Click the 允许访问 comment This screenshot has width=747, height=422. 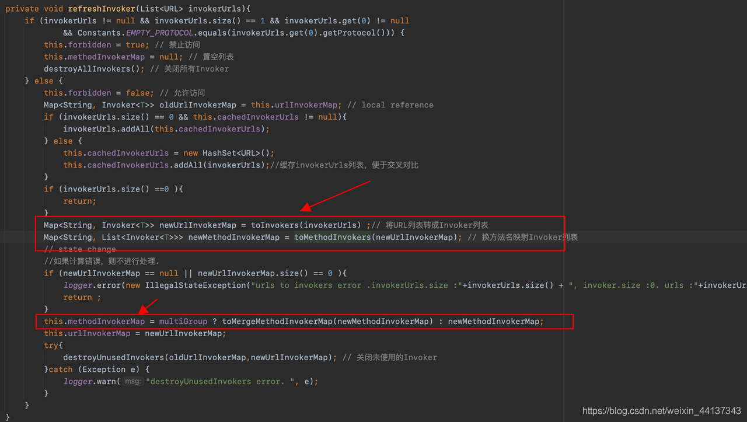pyautogui.click(x=182, y=93)
